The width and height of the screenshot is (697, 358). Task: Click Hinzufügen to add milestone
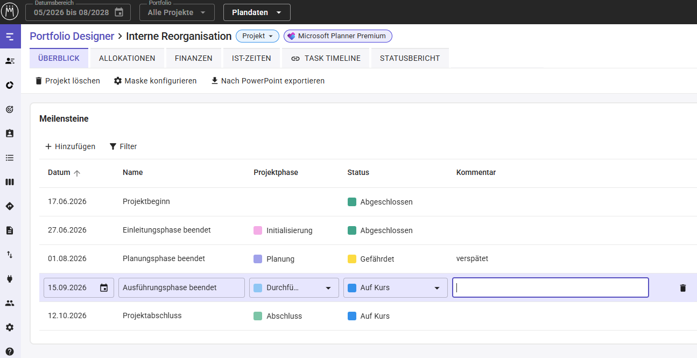click(70, 146)
